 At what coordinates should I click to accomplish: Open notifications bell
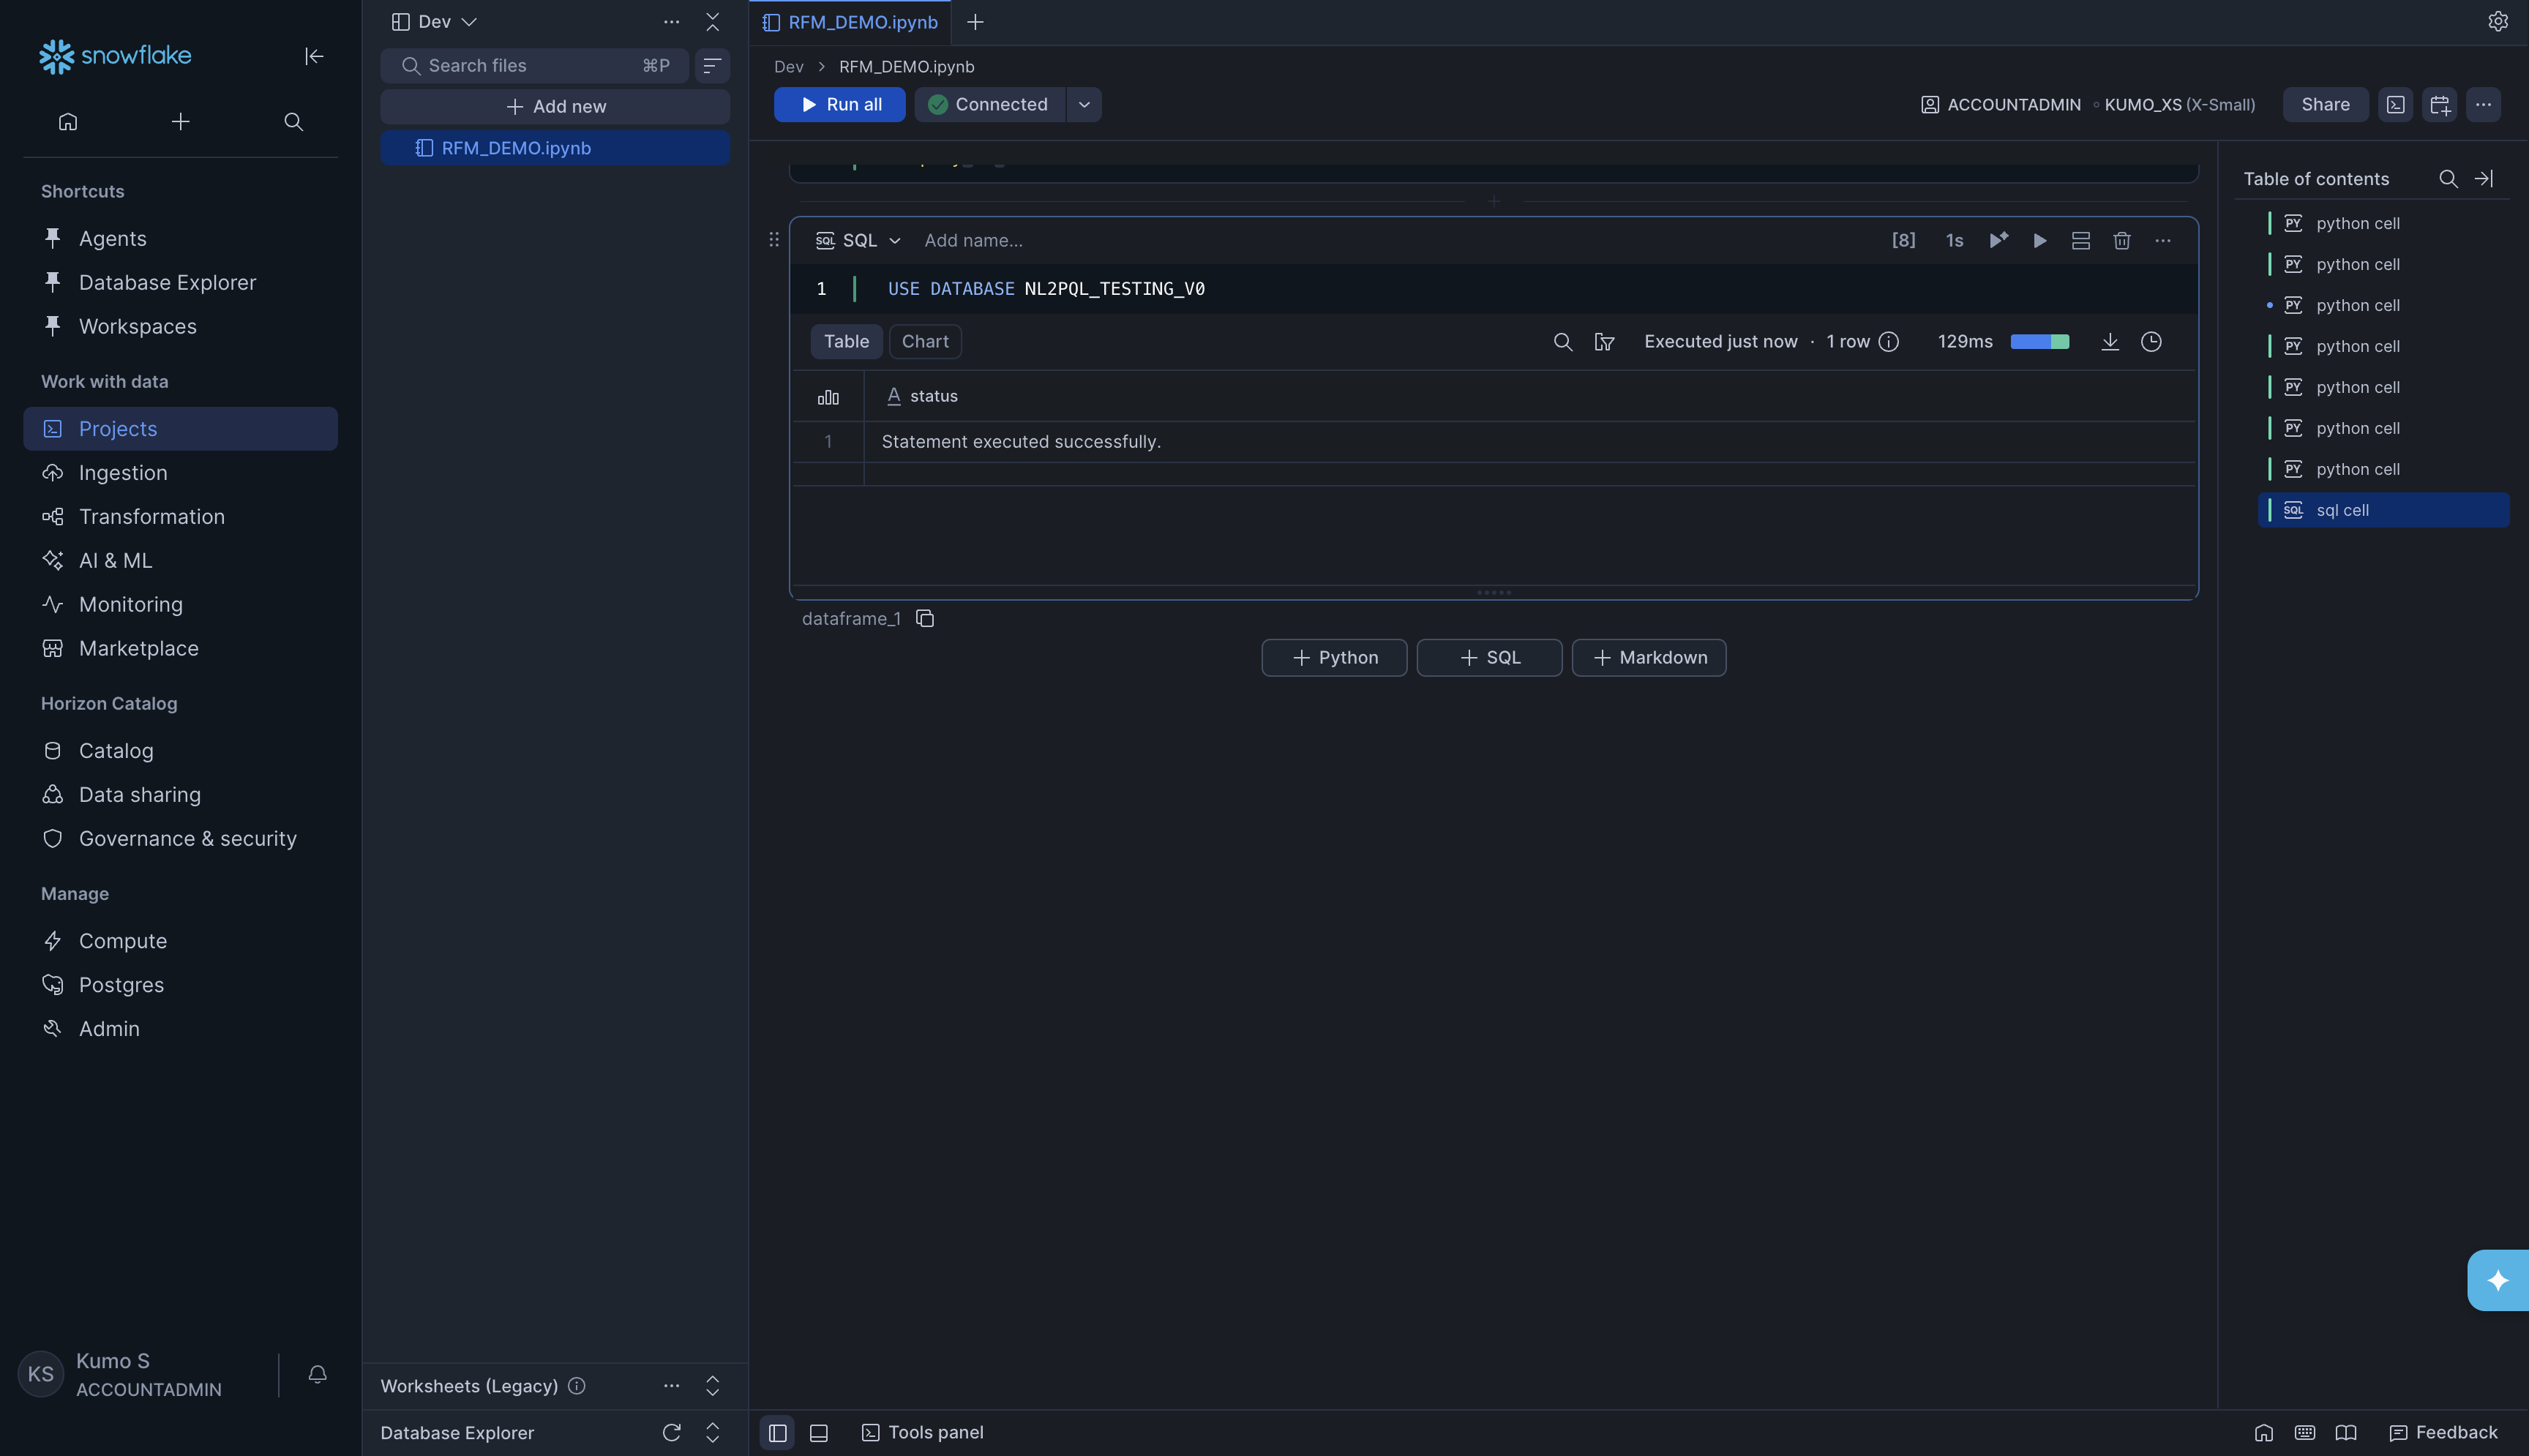(317, 1374)
